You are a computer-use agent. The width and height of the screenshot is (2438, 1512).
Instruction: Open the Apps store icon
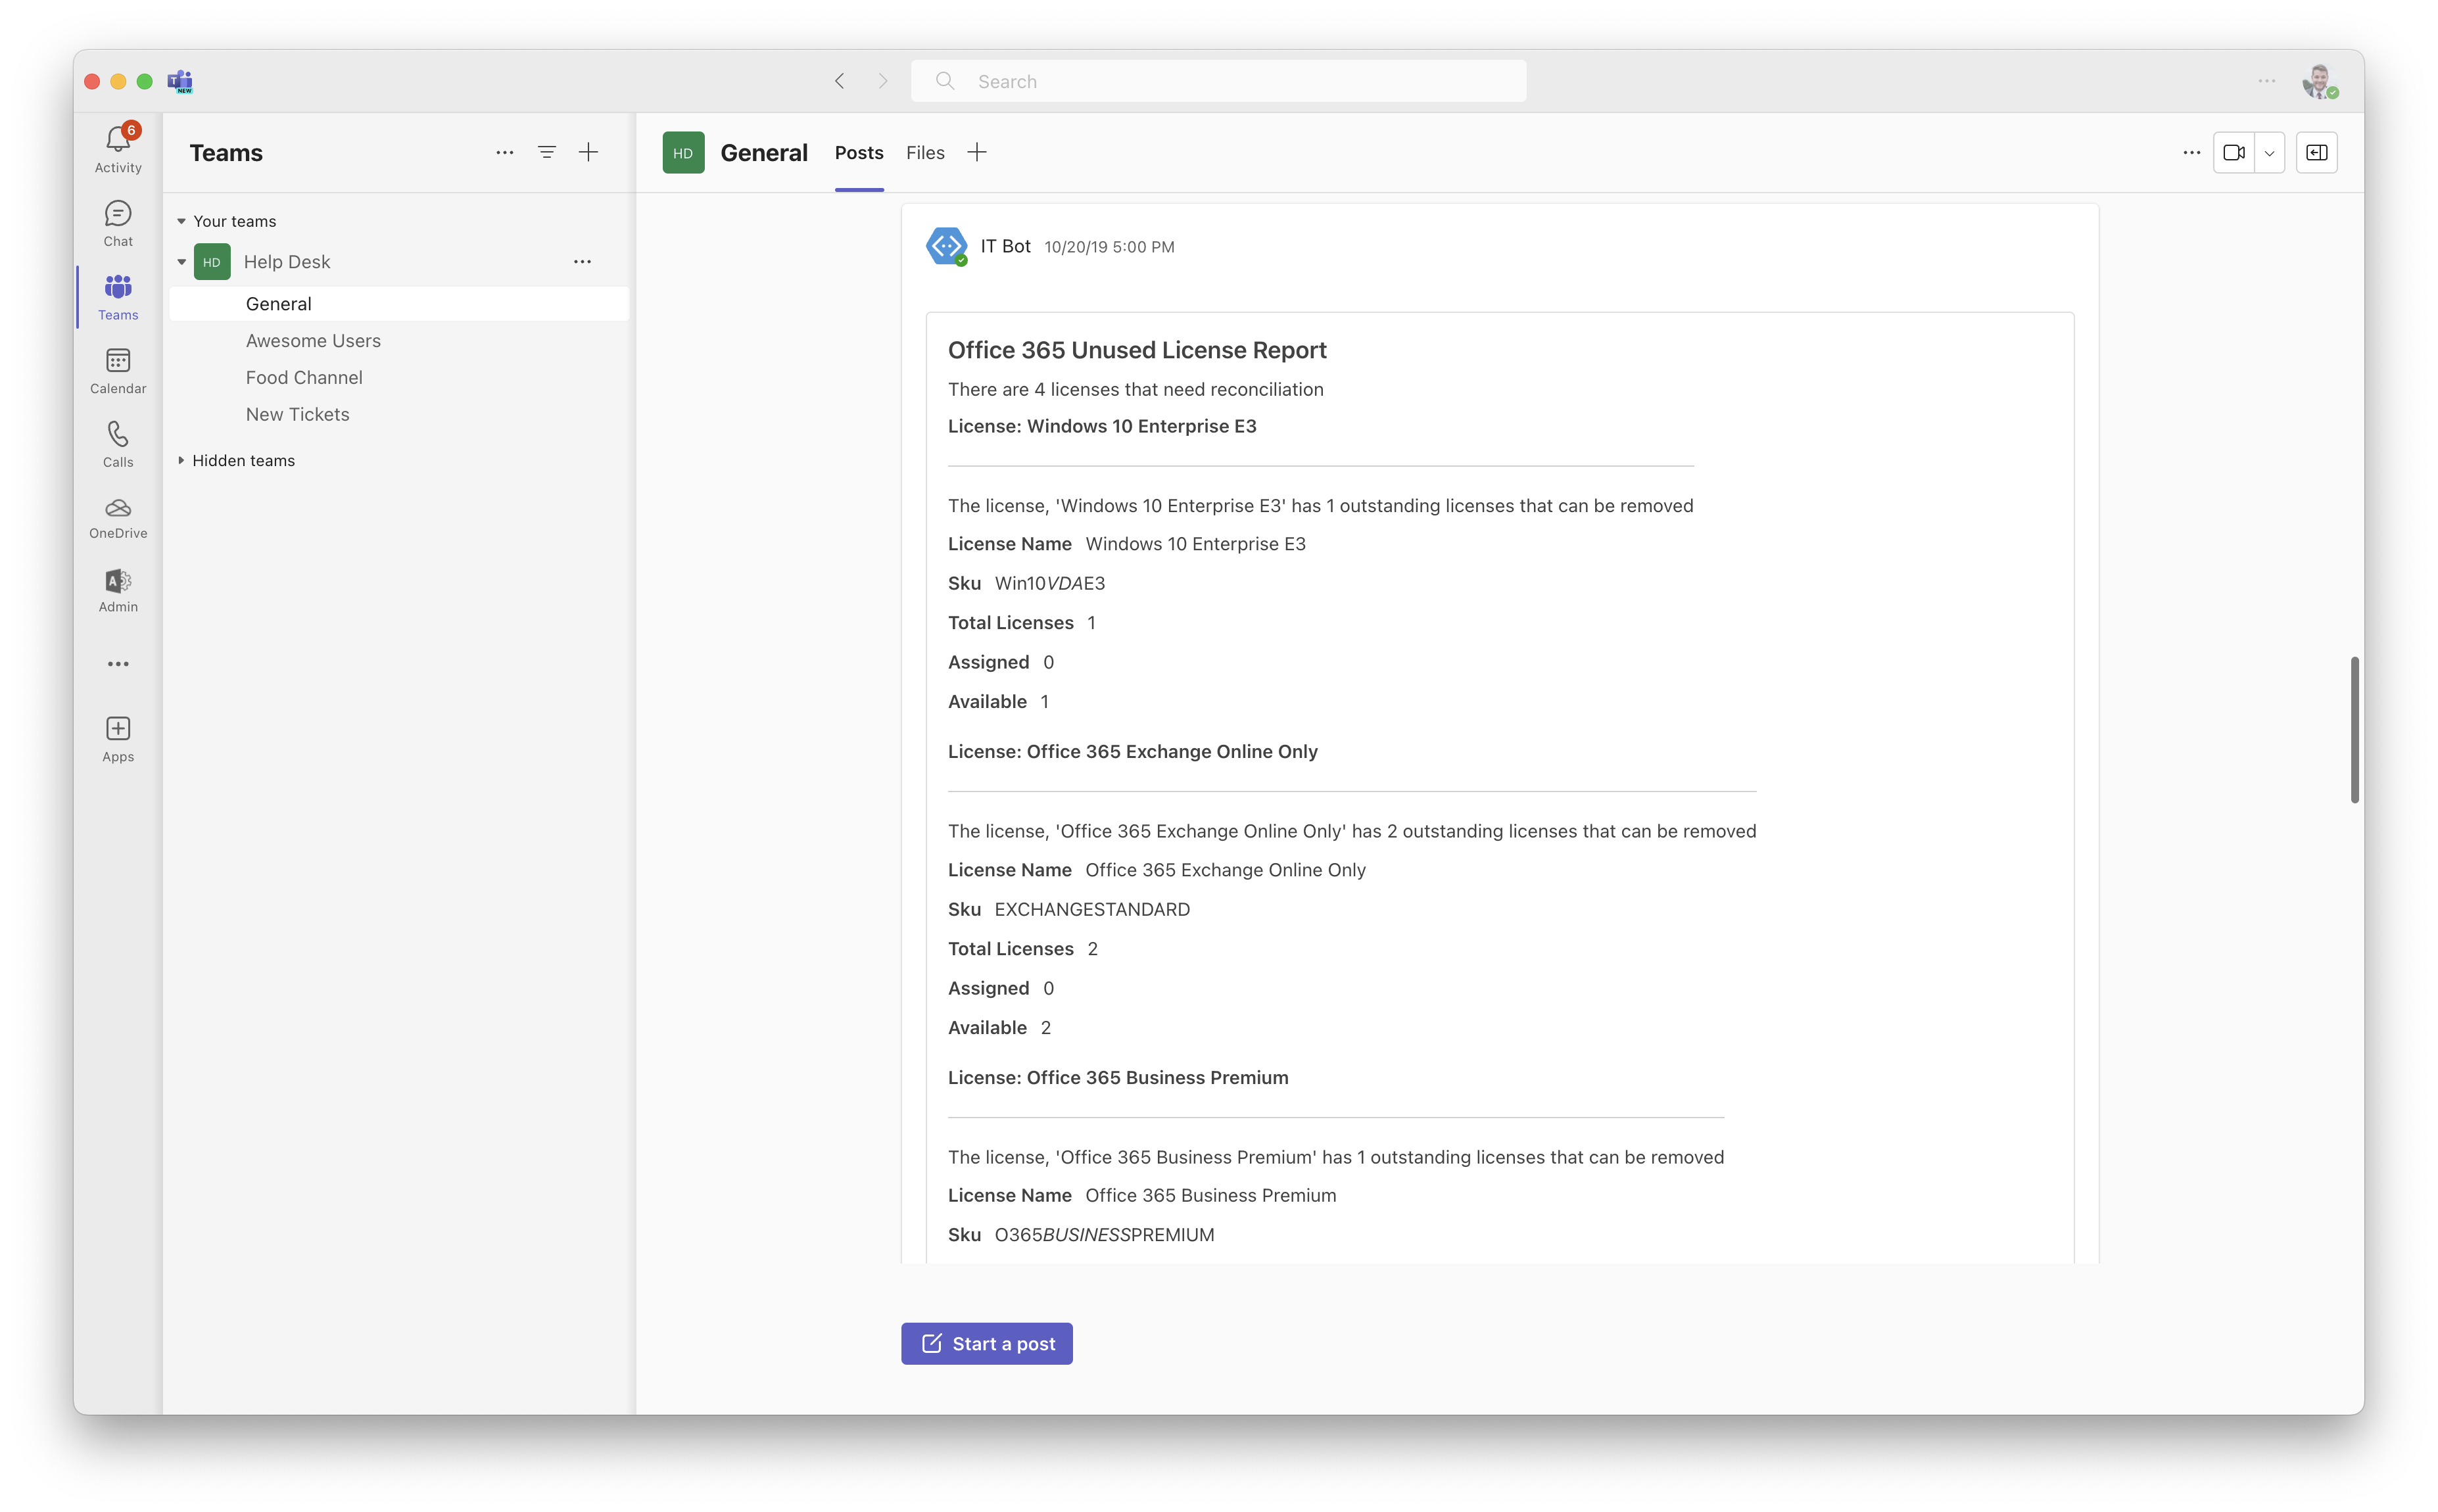tap(118, 740)
